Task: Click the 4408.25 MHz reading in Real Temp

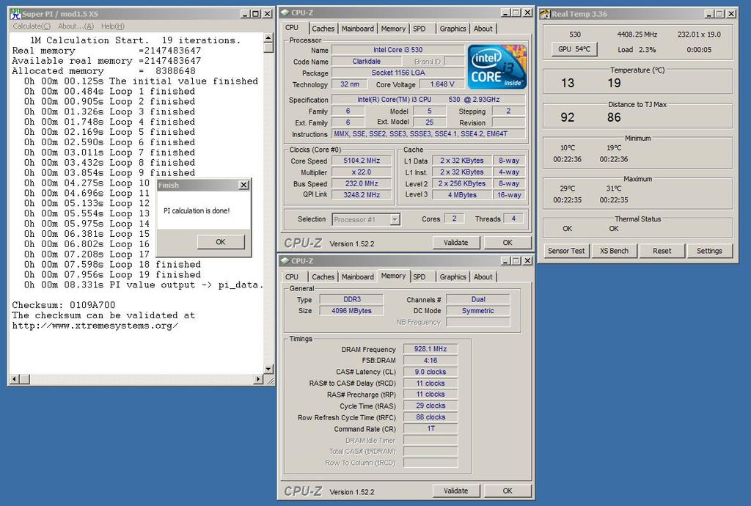Action: (637, 34)
